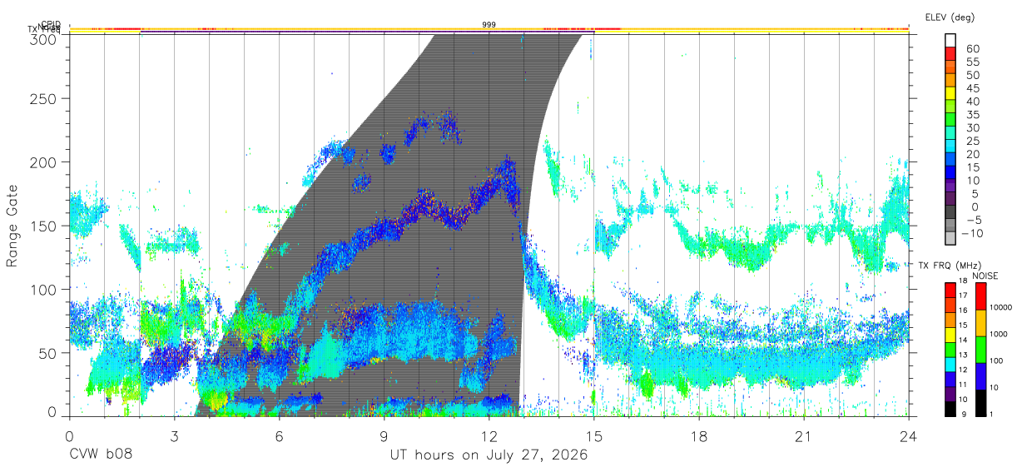Screen dimensions: 1022x472
Task: Click the 'CVW b08' radar beam label
Action: (100, 455)
